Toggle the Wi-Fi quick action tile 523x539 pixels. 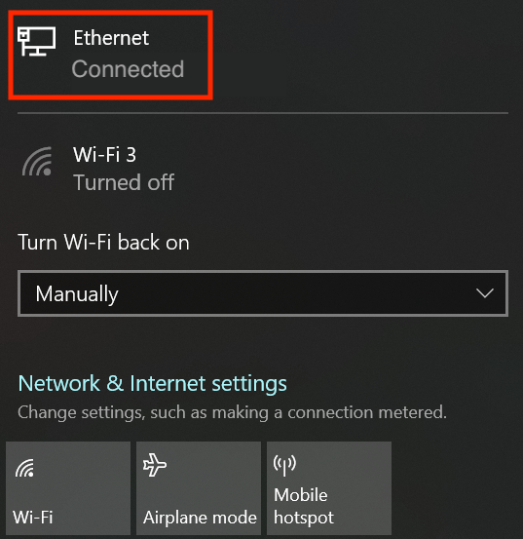pyautogui.click(x=68, y=488)
